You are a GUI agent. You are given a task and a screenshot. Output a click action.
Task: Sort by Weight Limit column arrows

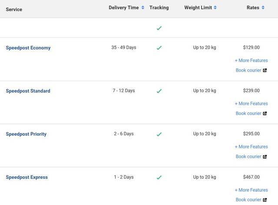coord(215,8)
